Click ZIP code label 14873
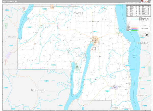The height and width of the screenshot is (111, 153). 46,81
